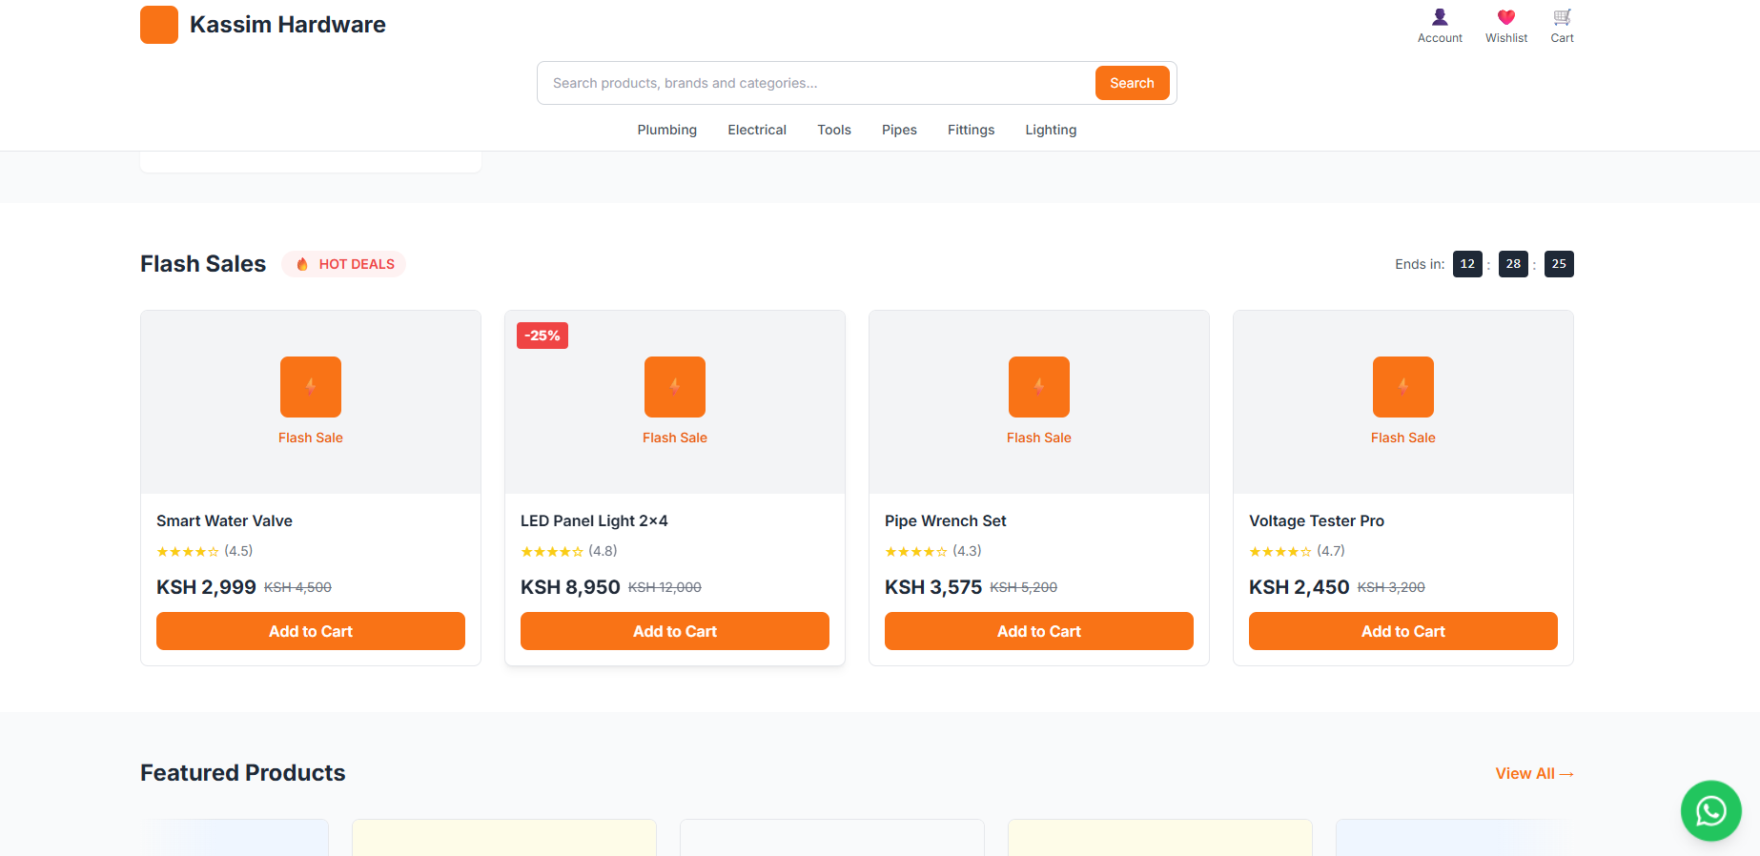1760x856 pixels.
Task: Select the Plumbing category menu item
Action: coord(666,130)
